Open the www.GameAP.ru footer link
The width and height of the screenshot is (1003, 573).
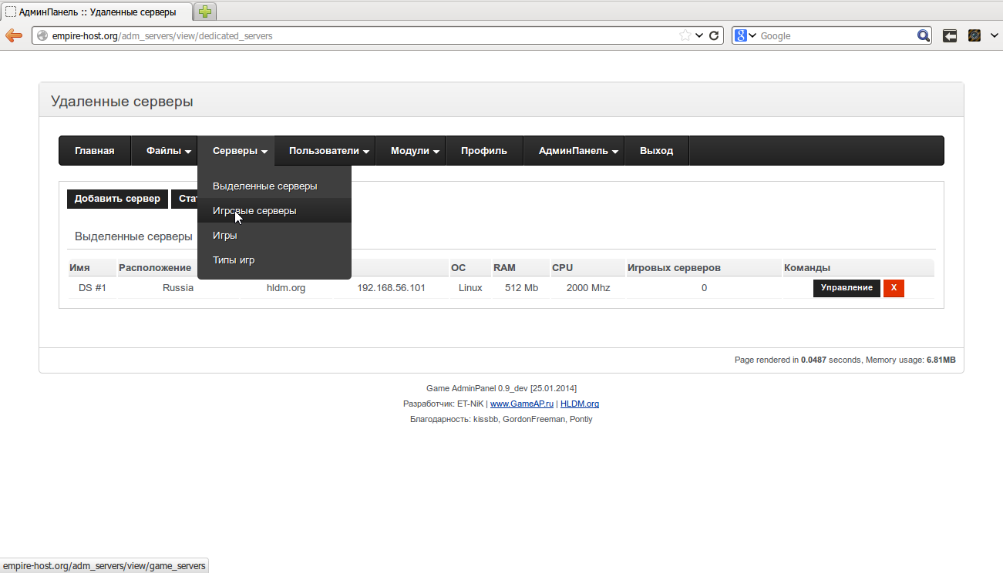[522, 404]
